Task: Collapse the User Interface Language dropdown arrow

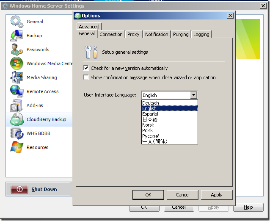Action: tap(193, 95)
